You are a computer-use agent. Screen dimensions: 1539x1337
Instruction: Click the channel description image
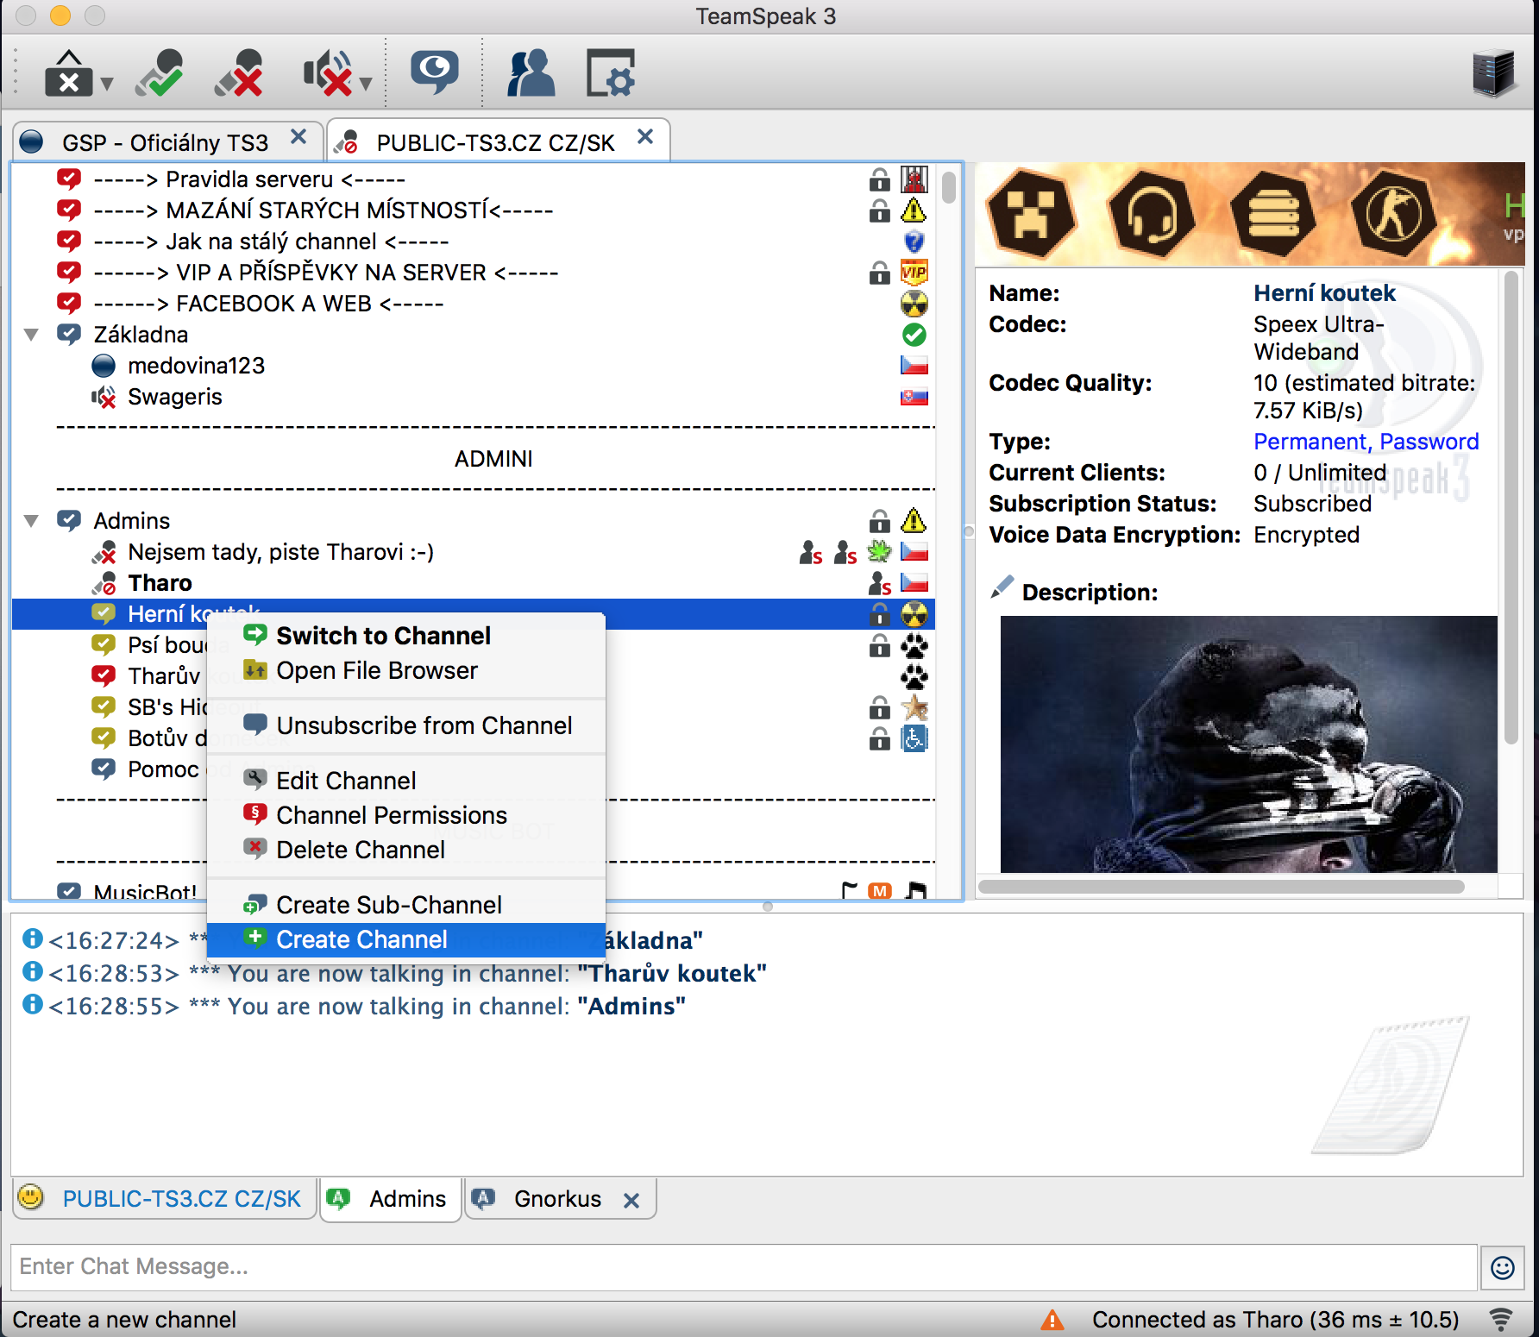click(1248, 744)
